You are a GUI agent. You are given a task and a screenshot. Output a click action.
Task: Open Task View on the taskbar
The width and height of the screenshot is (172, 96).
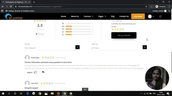pos(21,94)
